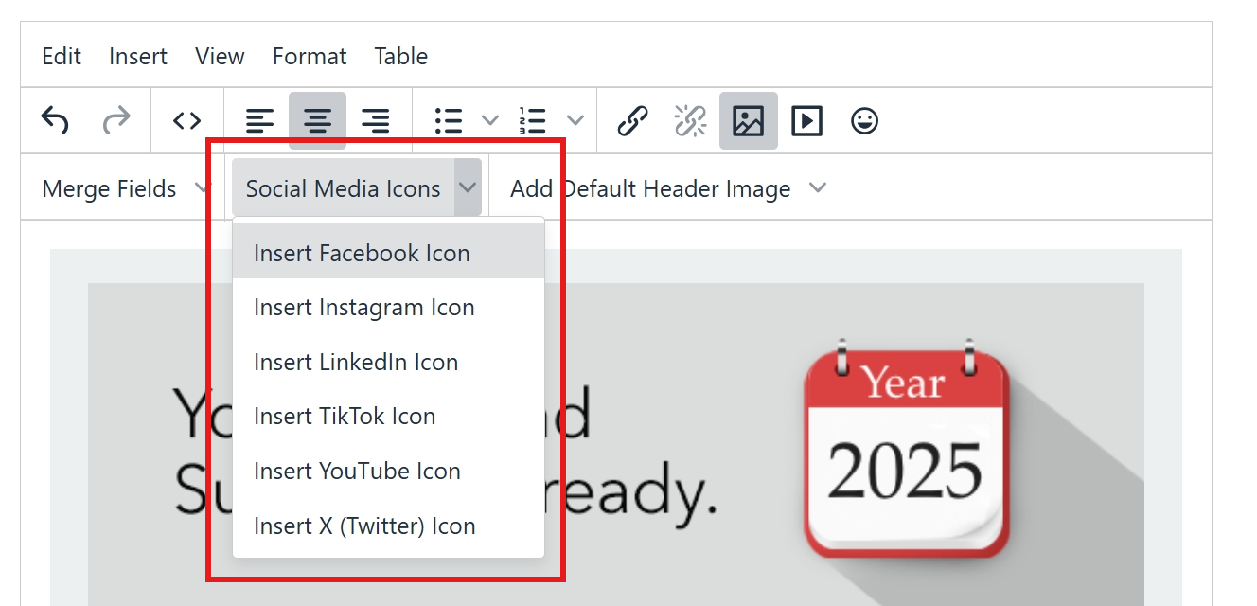Open the source code view icon

[x=187, y=121]
